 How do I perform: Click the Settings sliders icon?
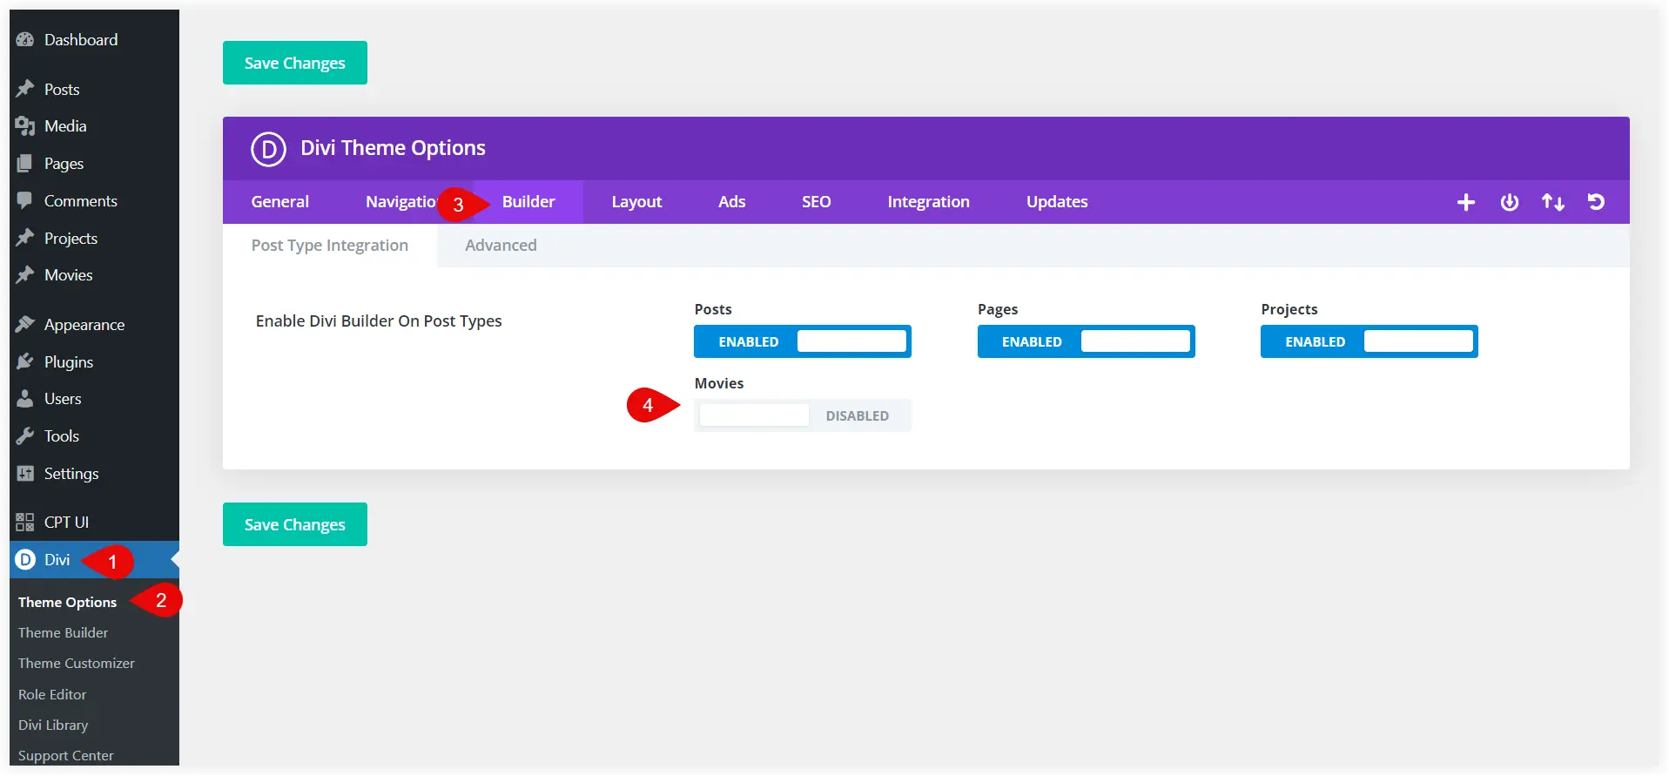pyautogui.click(x=25, y=474)
